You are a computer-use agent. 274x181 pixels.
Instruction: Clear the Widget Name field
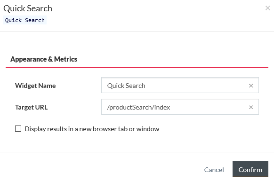tap(251, 86)
